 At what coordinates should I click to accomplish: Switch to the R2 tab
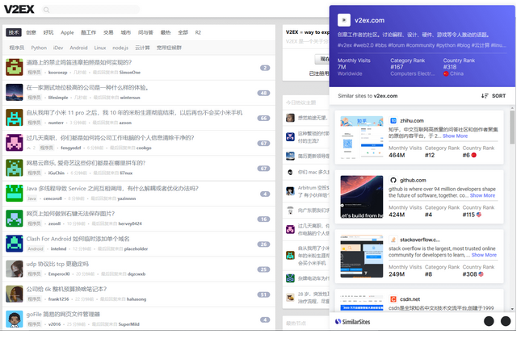click(198, 32)
